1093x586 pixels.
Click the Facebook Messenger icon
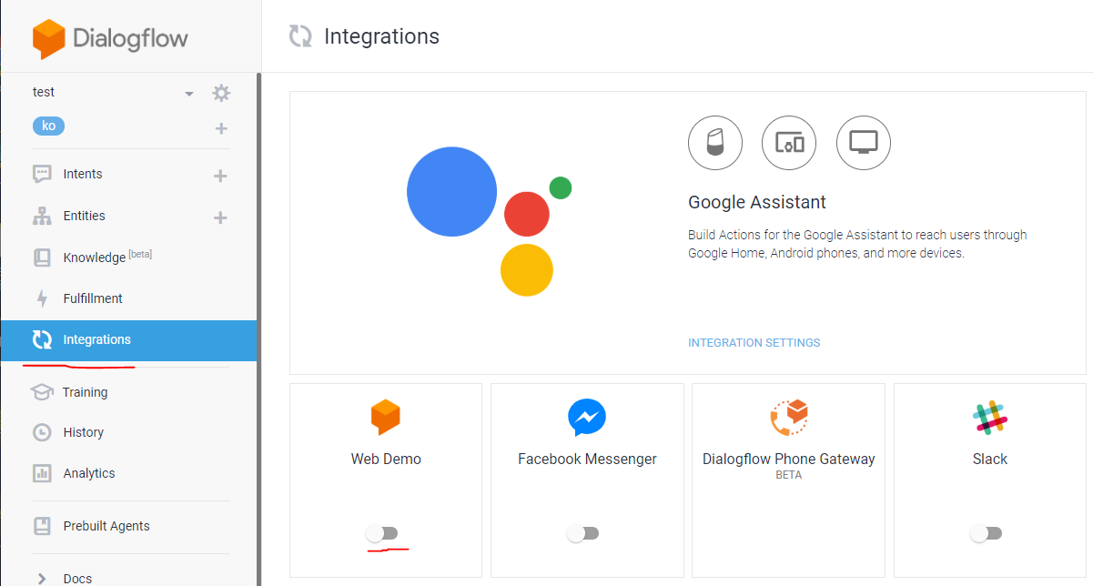pos(587,418)
